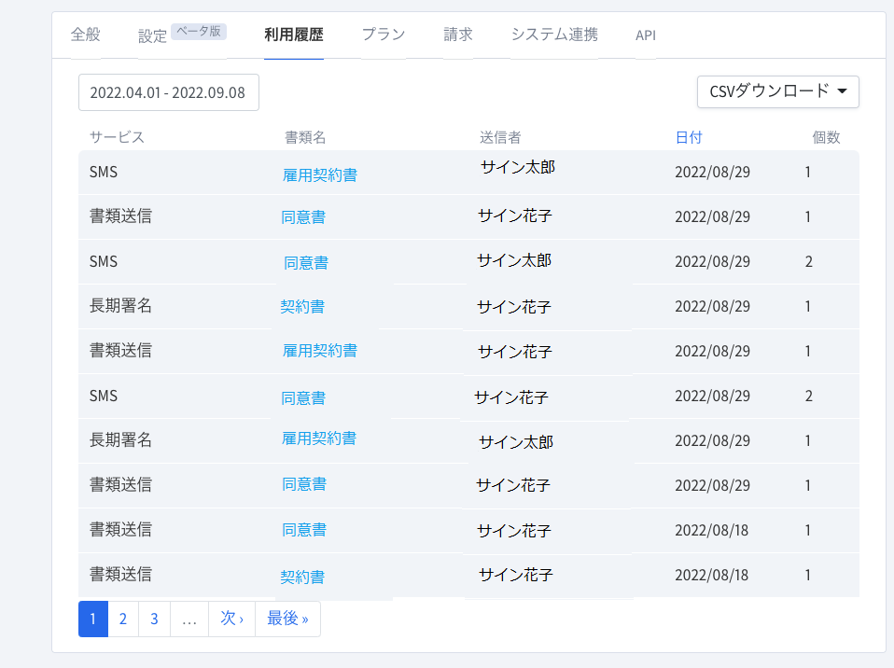This screenshot has width=894, height=668.
Task: Click the 送信者 column header
Action: click(x=500, y=137)
